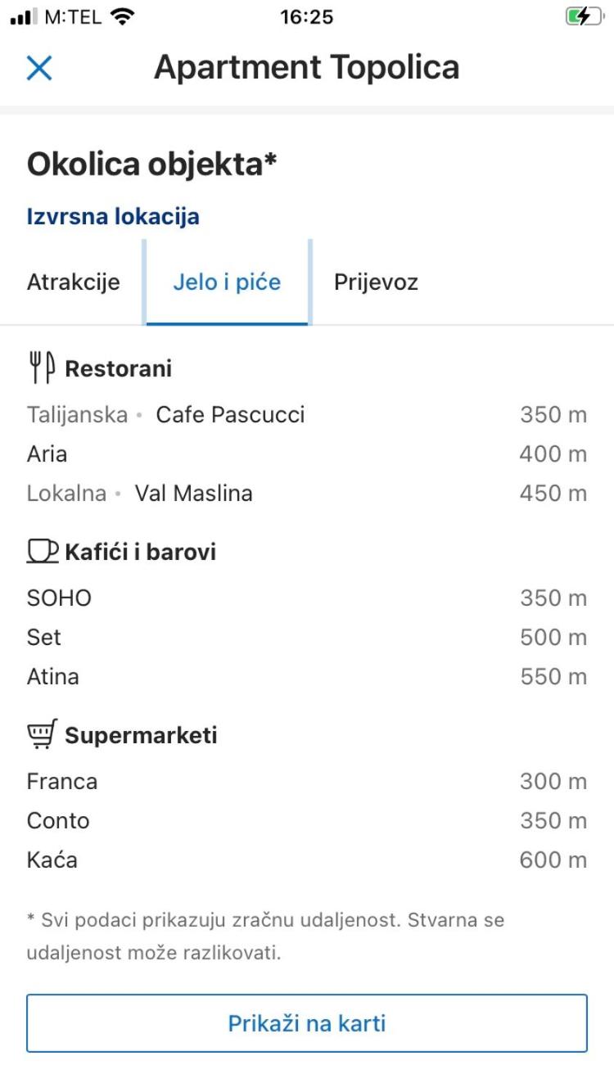Screen dimensions: 614x1092
Task: Open the Prijevoz tab
Action: (x=376, y=282)
